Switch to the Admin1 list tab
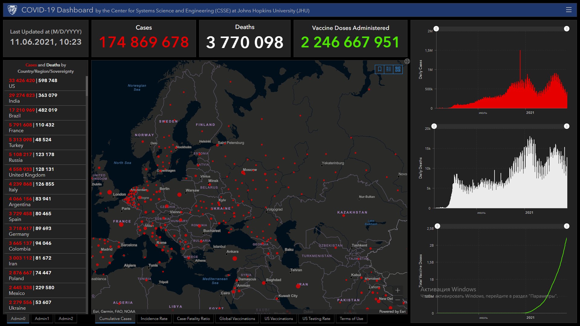Image resolution: width=580 pixels, height=326 pixels. click(42, 318)
